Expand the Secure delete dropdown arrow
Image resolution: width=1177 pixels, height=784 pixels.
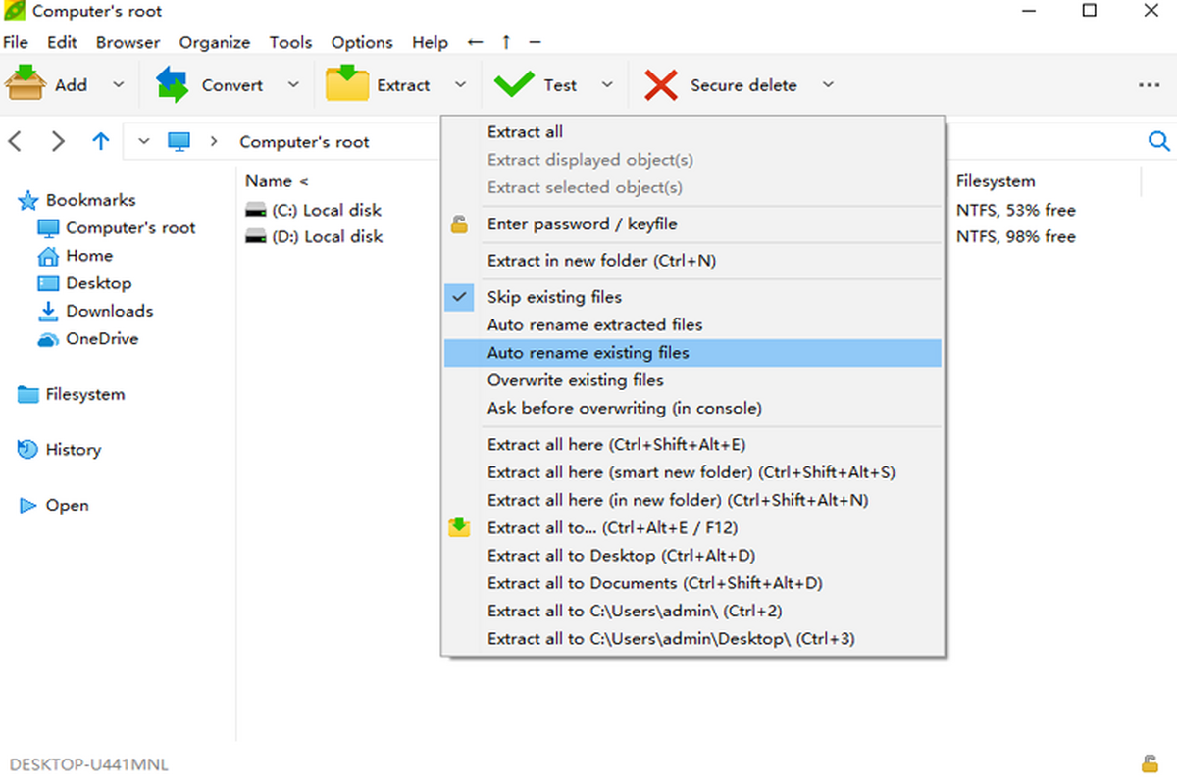click(x=828, y=85)
